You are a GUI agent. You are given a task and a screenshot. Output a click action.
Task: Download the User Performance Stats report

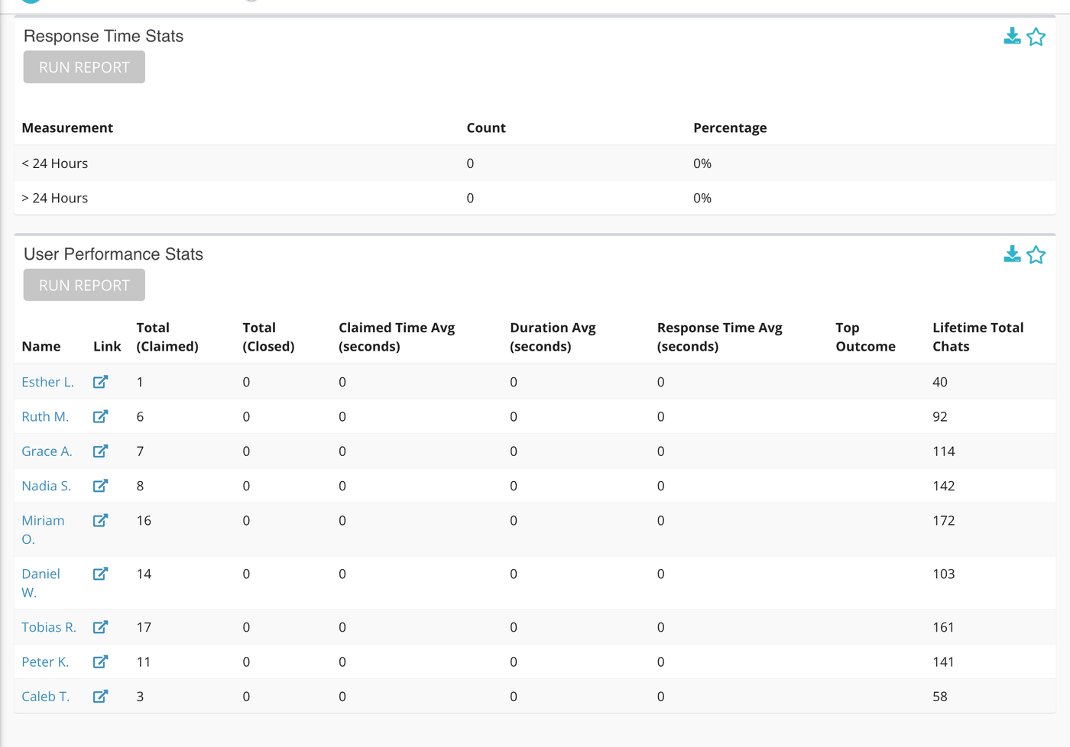pyautogui.click(x=1012, y=254)
